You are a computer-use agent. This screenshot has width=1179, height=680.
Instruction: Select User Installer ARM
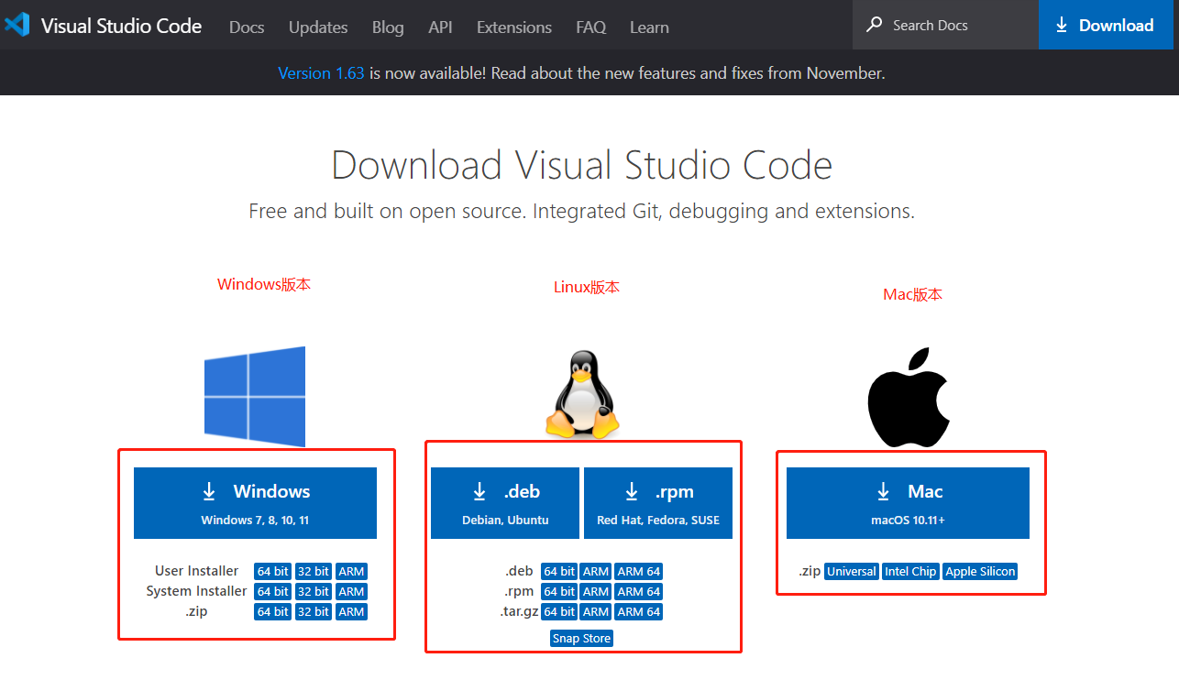pyautogui.click(x=352, y=572)
